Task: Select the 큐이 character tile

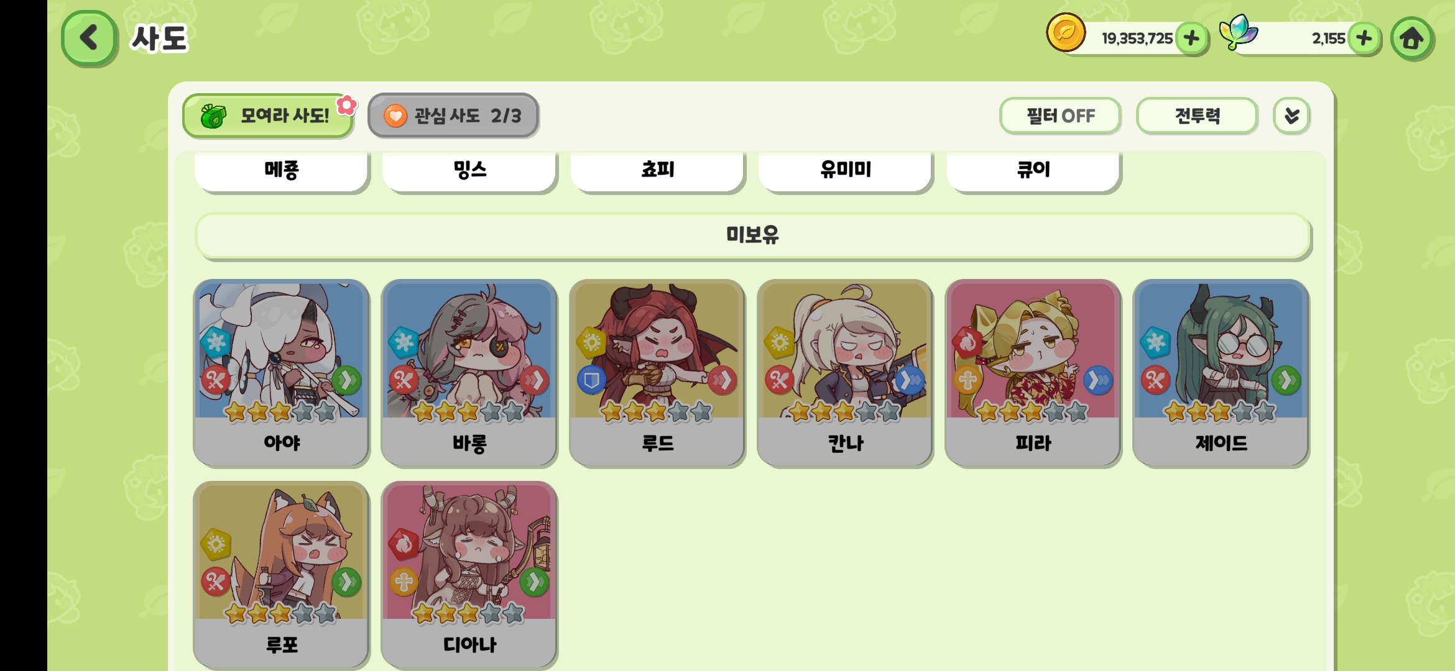Action: tap(1033, 171)
